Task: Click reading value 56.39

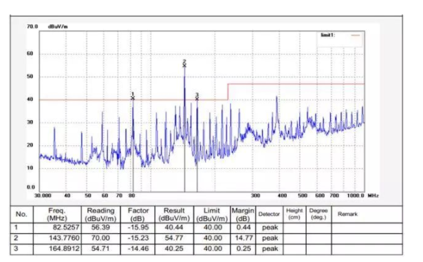Action: coord(100,228)
